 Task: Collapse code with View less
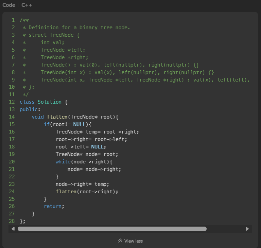point(130,241)
